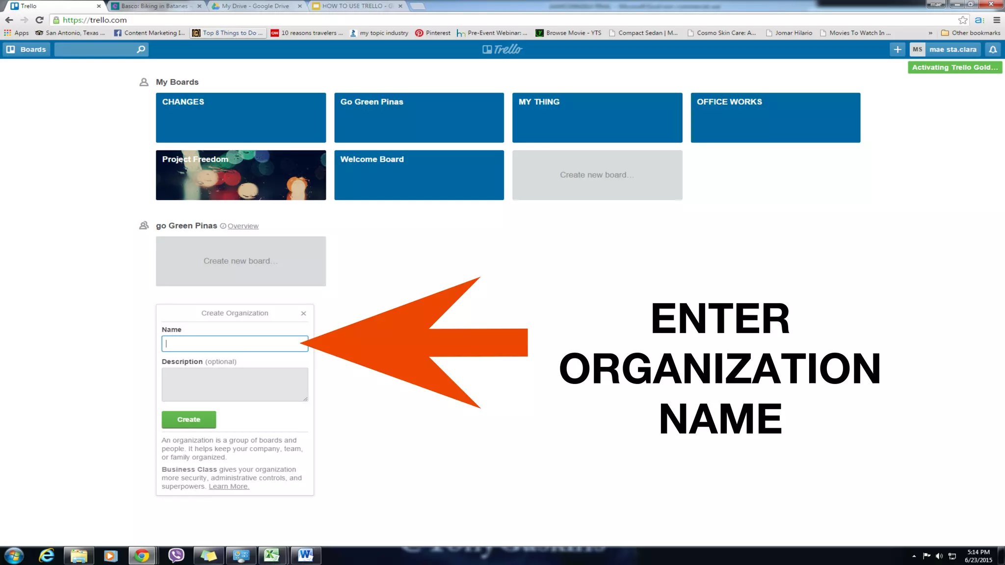The image size is (1005, 565).
Task: Open the MS avatar member menu
Action: click(x=917, y=50)
